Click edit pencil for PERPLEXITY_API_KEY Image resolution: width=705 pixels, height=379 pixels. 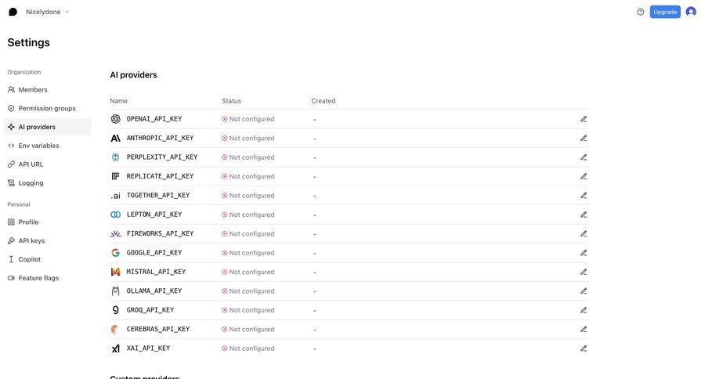pyautogui.click(x=584, y=157)
